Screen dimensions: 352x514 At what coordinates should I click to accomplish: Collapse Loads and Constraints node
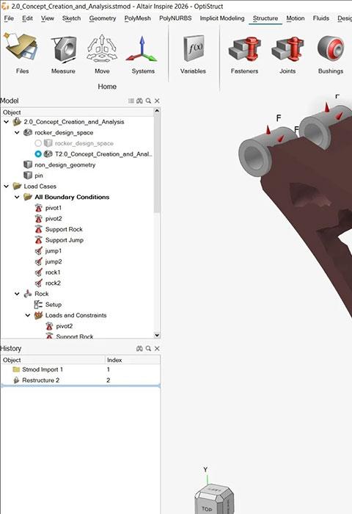[28, 315]
